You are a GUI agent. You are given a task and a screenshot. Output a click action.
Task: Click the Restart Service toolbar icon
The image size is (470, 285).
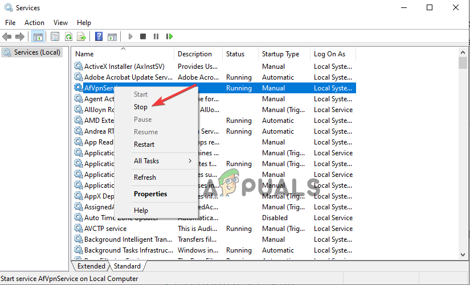(x=169, y=36)
